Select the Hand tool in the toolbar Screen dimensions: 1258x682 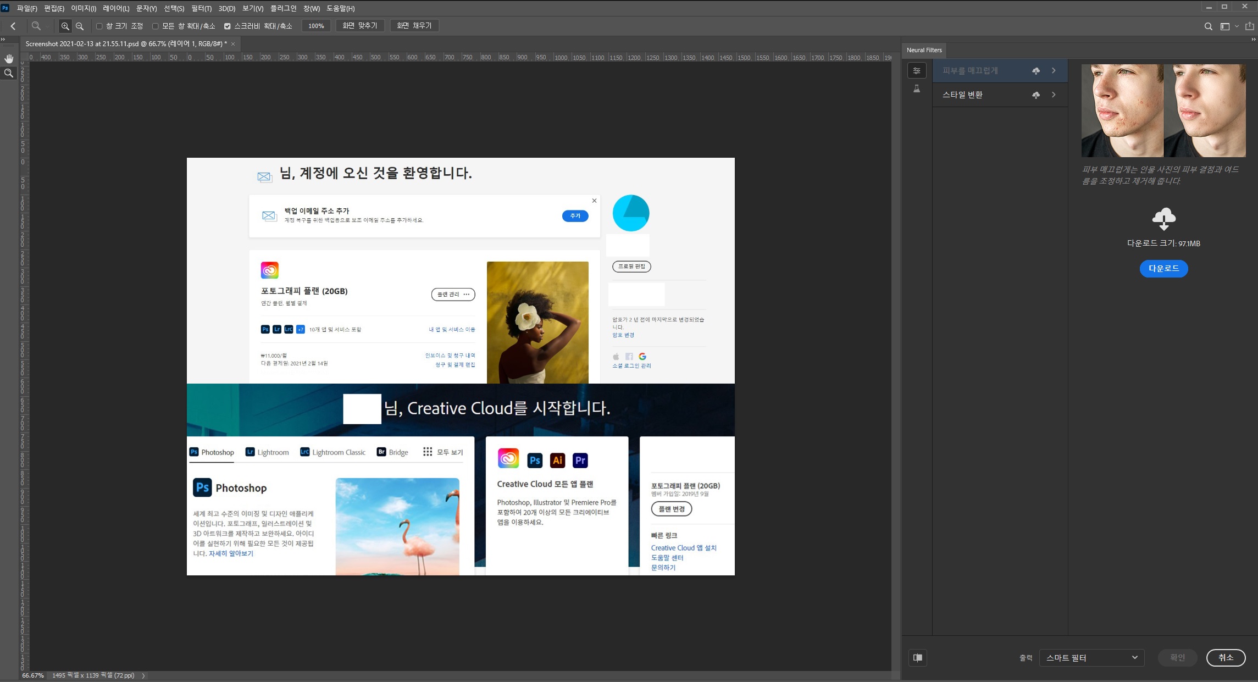[x=9, y=58]
